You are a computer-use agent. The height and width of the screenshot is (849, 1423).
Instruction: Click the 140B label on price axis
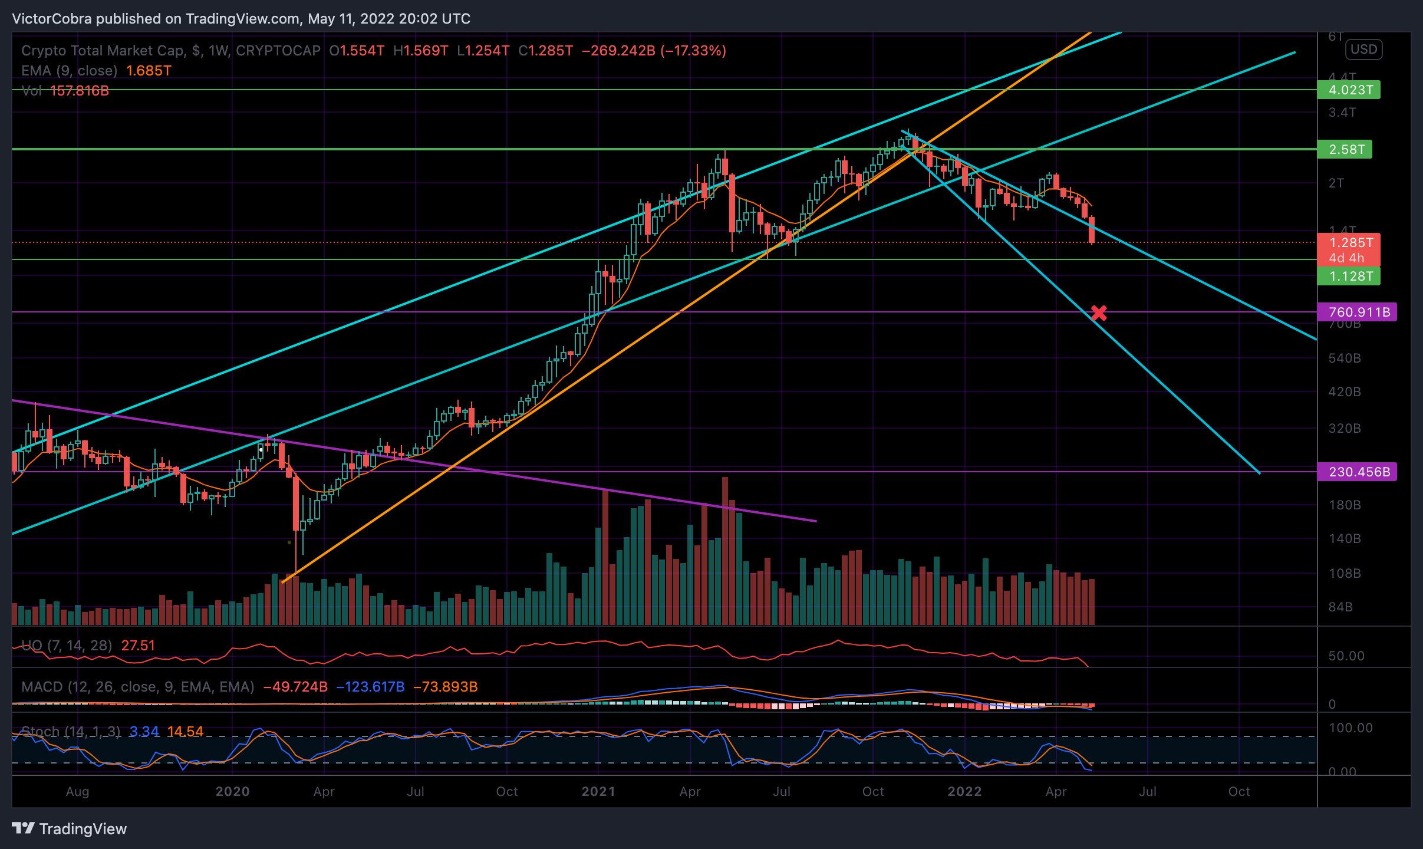(1345, 539)
